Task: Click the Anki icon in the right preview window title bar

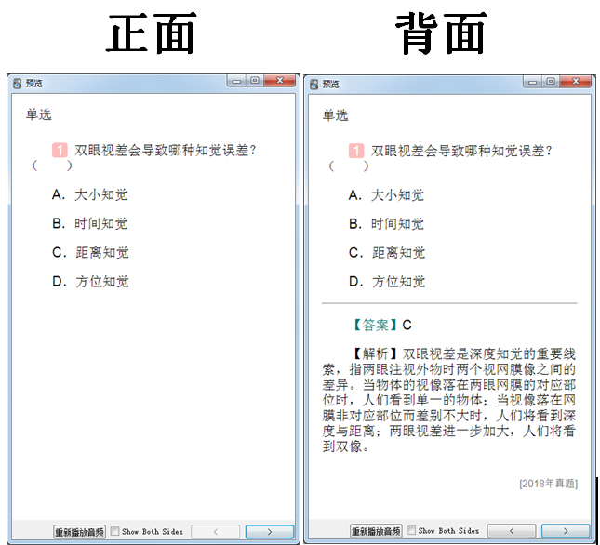Action: (x=313, y=85)
